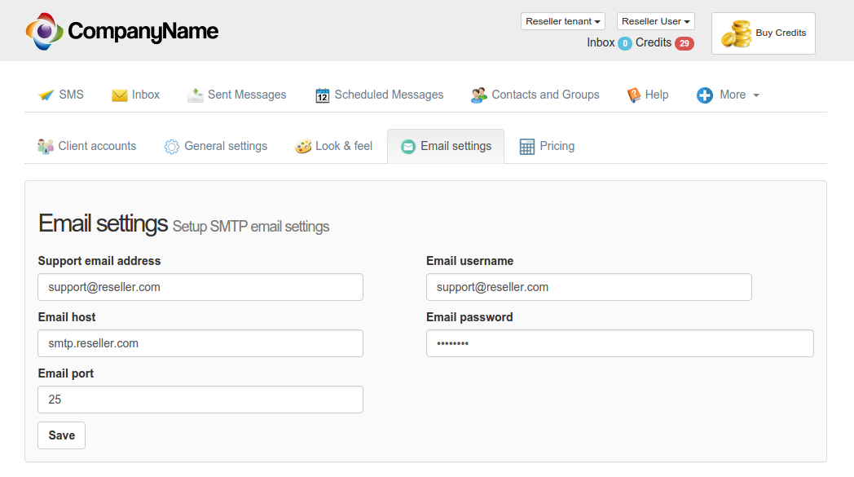Click the Sent Messages icon
Screen dimensions: 854x477
point(195,95)
